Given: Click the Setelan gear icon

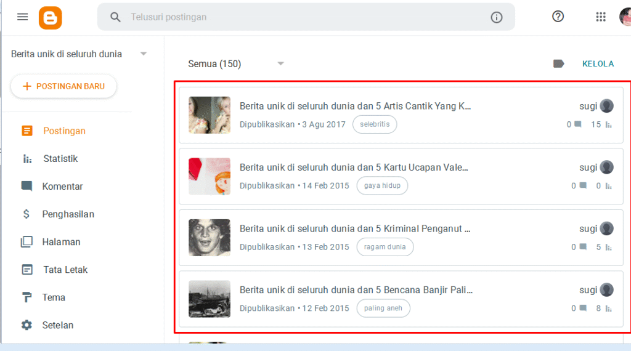Looking at the screenshot, I should pyautogui.click(x=26, y=325).
